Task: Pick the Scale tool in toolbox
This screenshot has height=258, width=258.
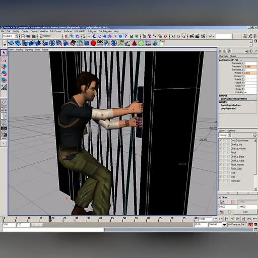Action: (4, 80)
